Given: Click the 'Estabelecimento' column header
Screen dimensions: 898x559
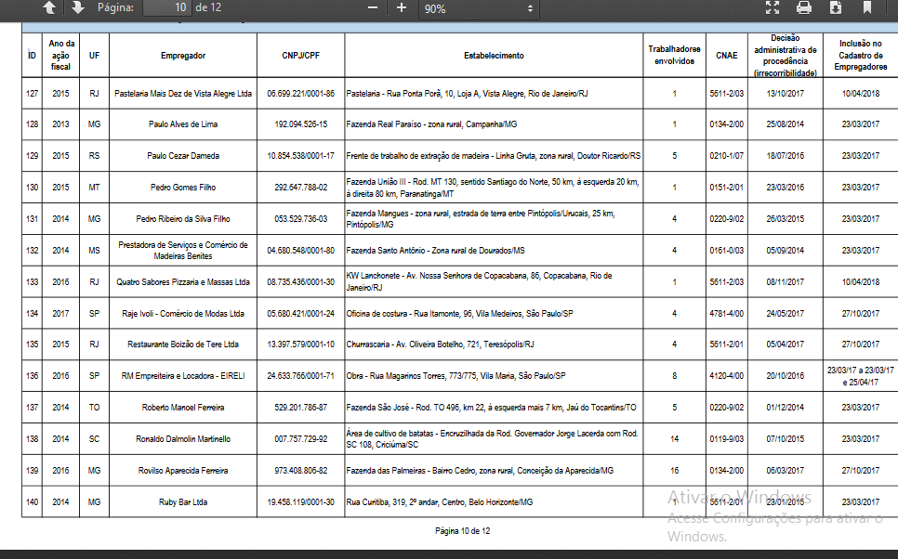Looking at the screenshot, I should [494, 56].
